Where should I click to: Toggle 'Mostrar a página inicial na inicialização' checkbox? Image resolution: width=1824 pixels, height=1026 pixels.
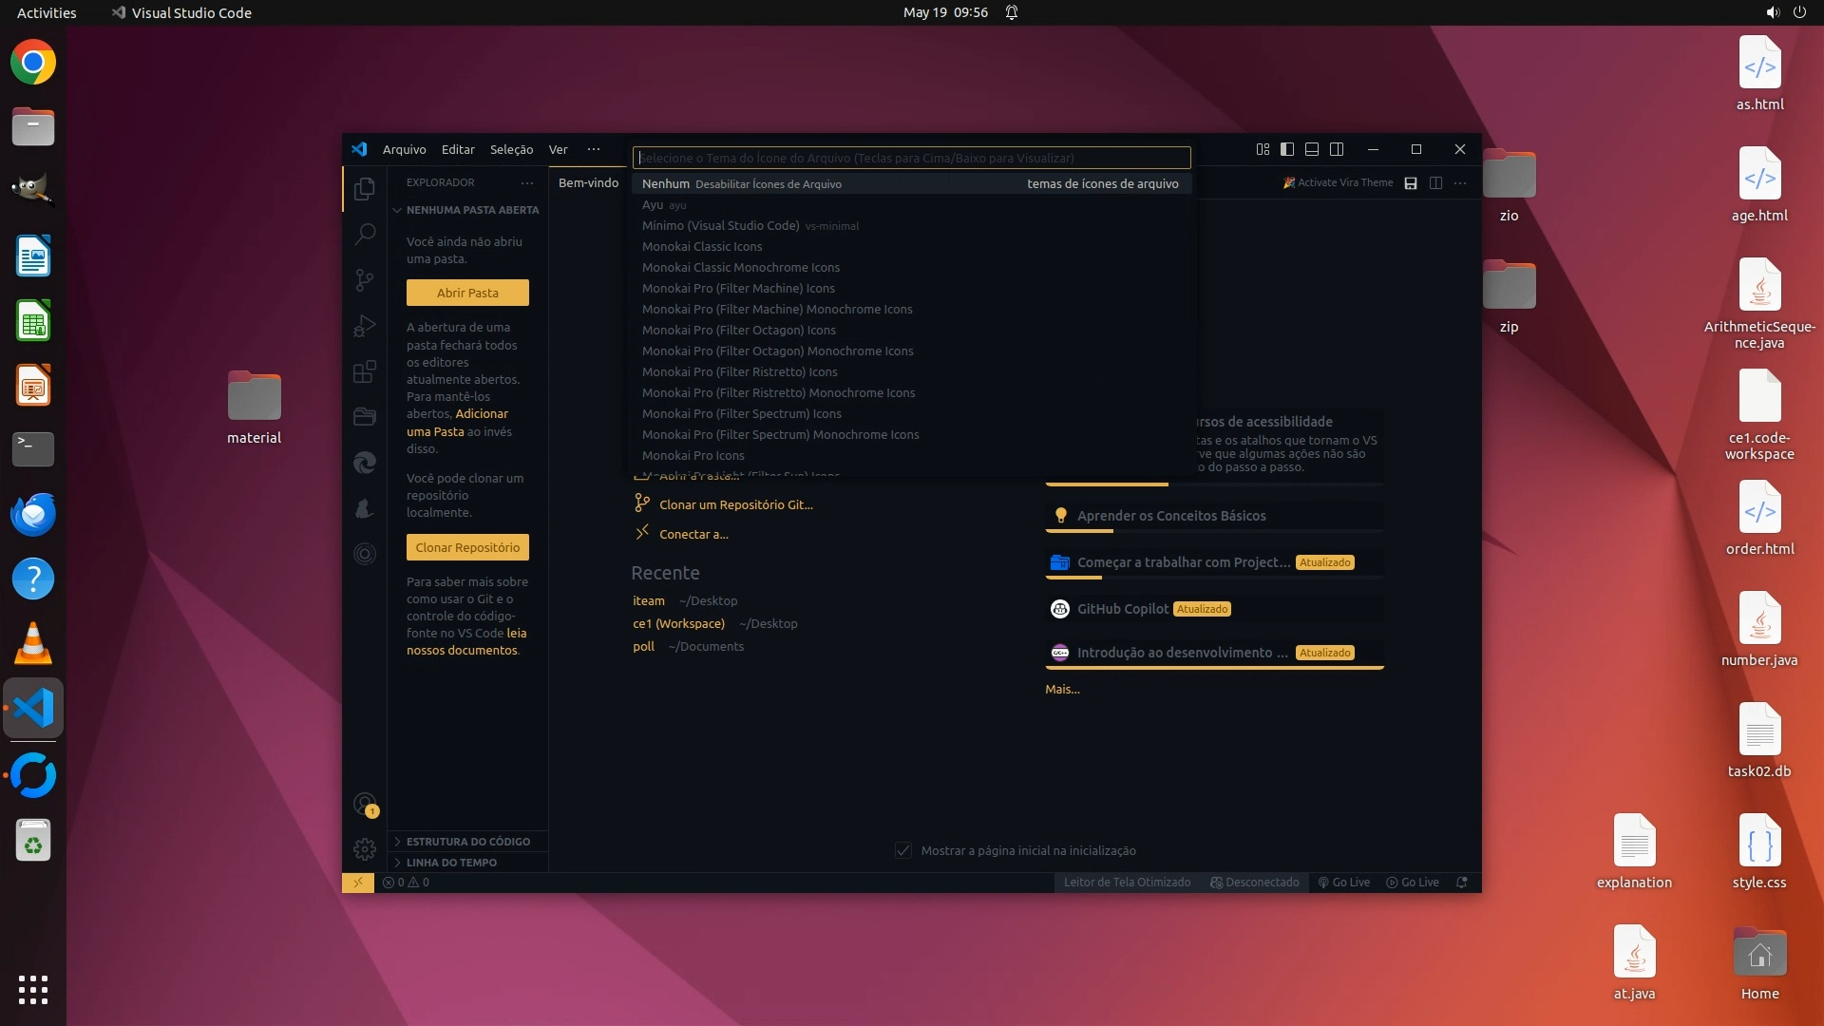pos(903,850)
